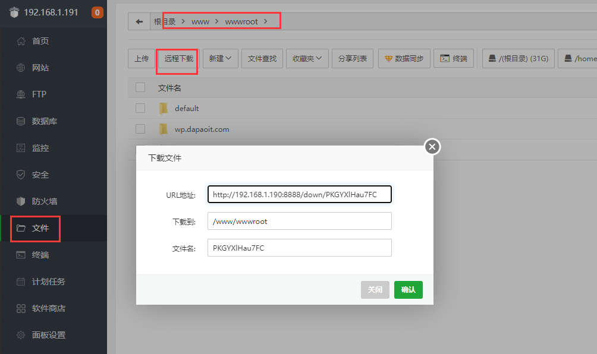Image resolution: width=597 pixels, height=354 pixels.
Task: Check the box for default folder
Action: (x=140, y=108)
